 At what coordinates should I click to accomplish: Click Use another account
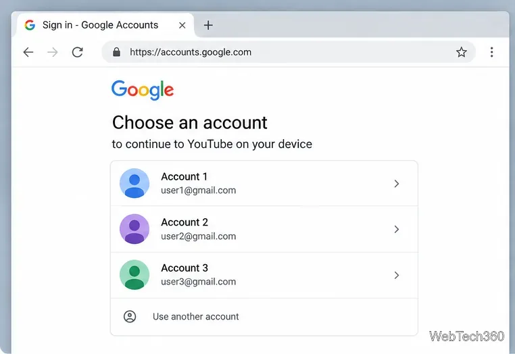pyautogui.click(x=264, y=317)
